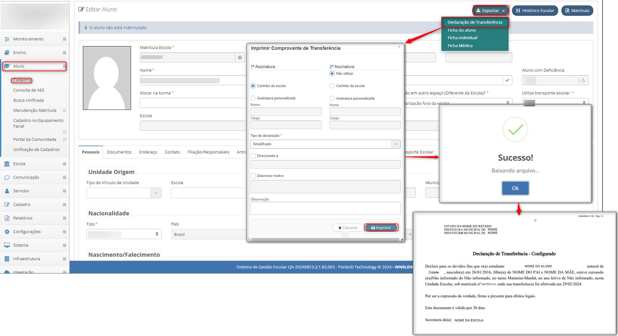Switch to the Documentos tab
The width and height of the screenshot is (618, 336).
click(x=119, y=152)
